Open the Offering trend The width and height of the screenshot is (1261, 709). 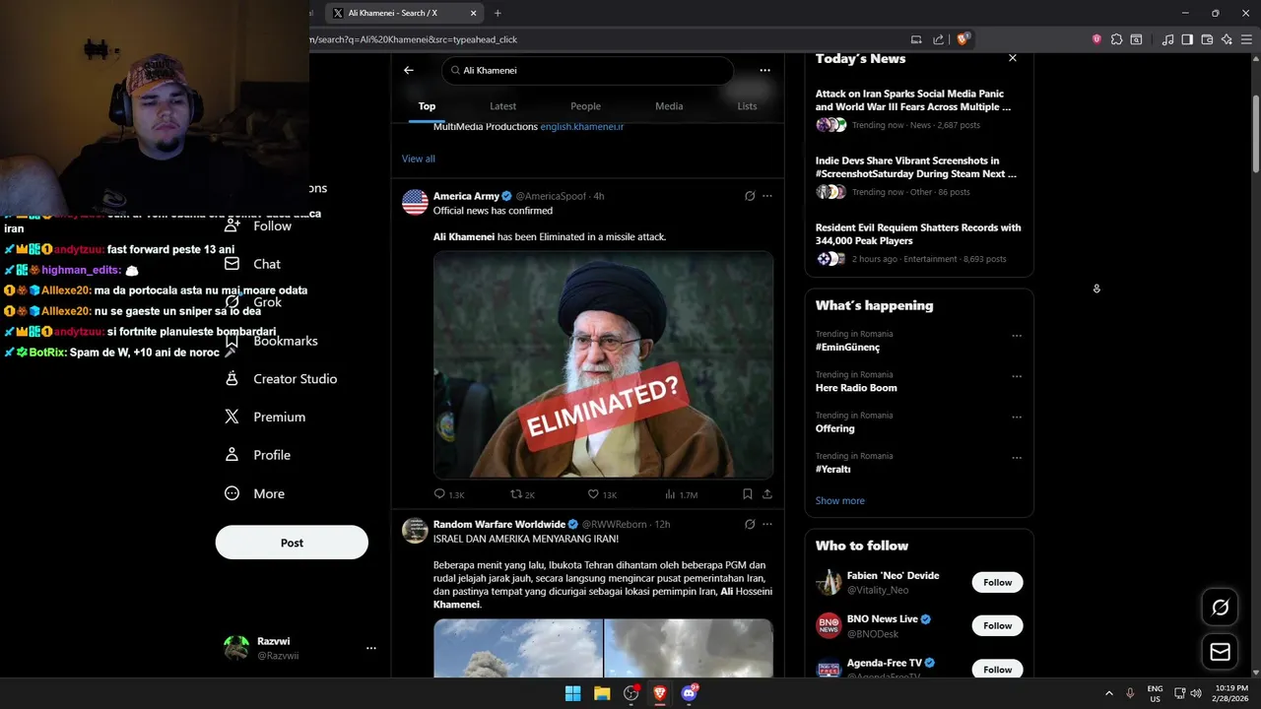834,428
